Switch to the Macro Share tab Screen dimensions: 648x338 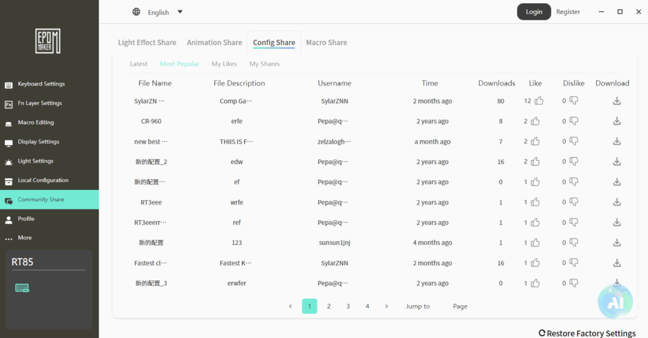(326, 42)
